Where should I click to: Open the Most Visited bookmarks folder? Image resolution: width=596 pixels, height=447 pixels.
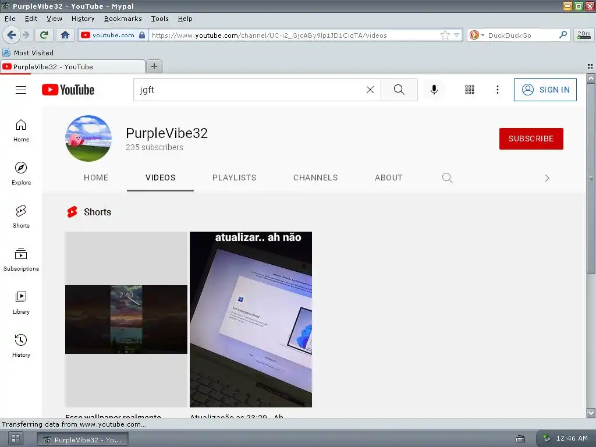tap(28, 53)
